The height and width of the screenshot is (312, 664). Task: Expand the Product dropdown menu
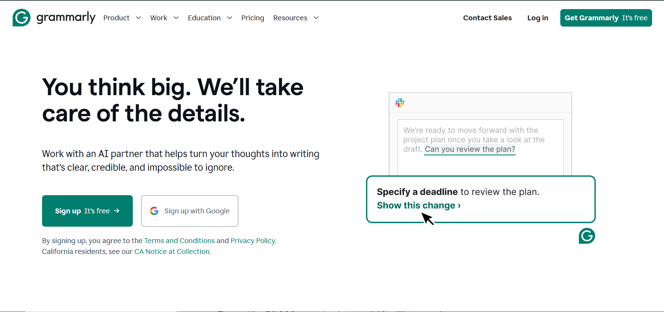click(x=122, y=17)
